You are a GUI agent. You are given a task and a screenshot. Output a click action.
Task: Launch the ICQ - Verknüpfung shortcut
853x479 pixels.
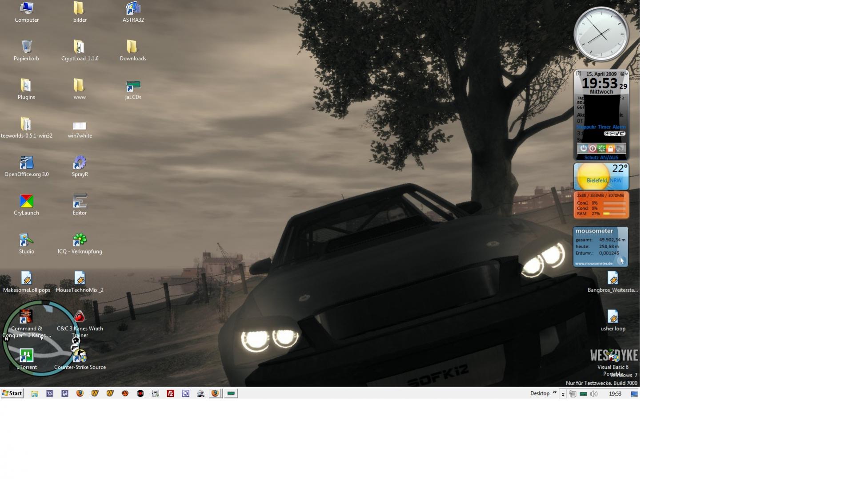pos(80,243)
